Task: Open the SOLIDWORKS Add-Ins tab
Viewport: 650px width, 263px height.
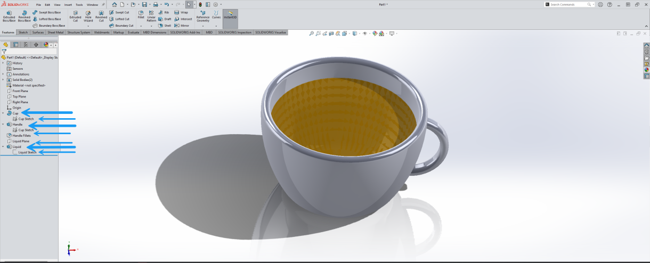Action: tap(185, 32)
